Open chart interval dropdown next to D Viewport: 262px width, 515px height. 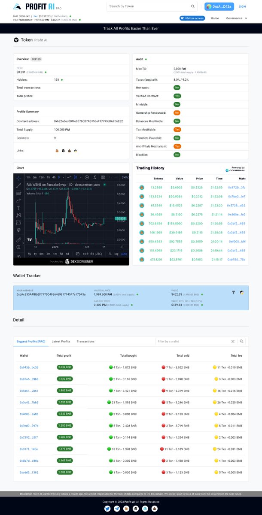click(63, 177)
